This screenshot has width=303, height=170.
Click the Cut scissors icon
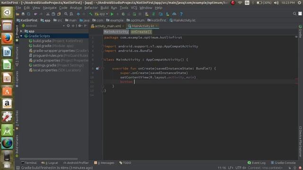[x=48, y=14]
